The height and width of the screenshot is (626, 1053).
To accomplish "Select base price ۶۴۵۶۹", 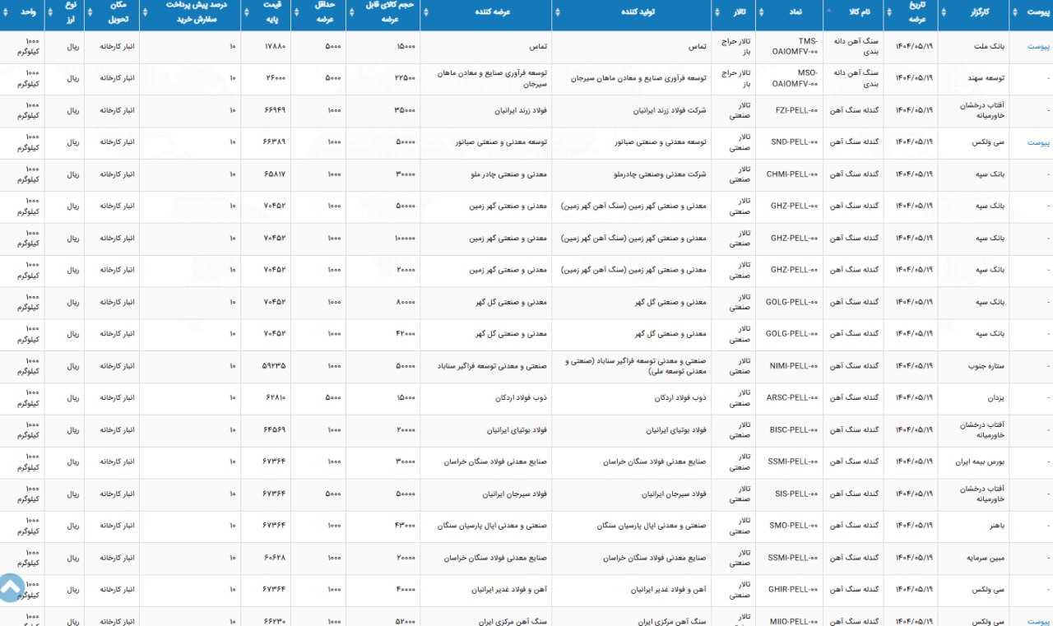I will pyautogui.click(x=275, y=429).
